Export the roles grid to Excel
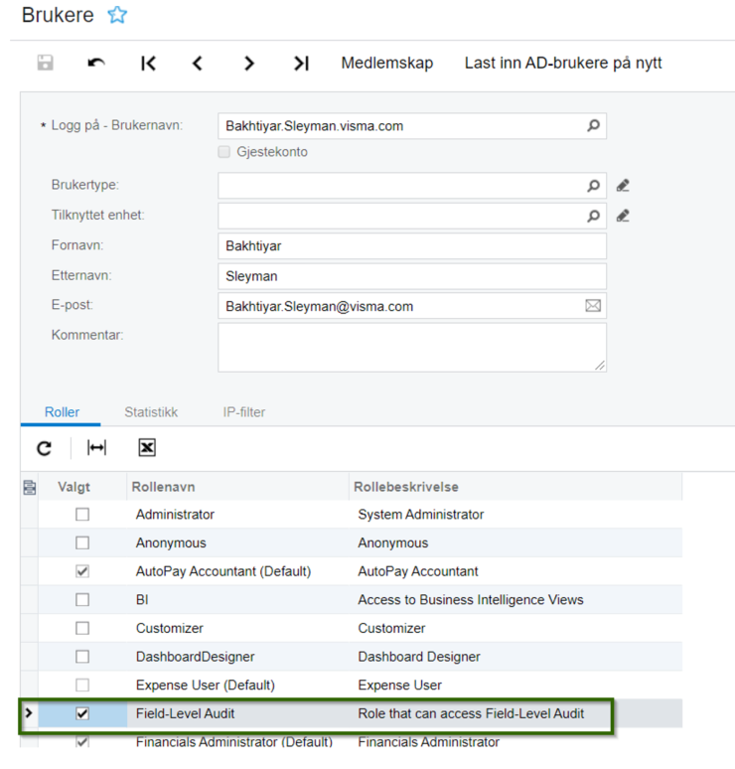The image size is (735, 769). (x=147, y=448)
